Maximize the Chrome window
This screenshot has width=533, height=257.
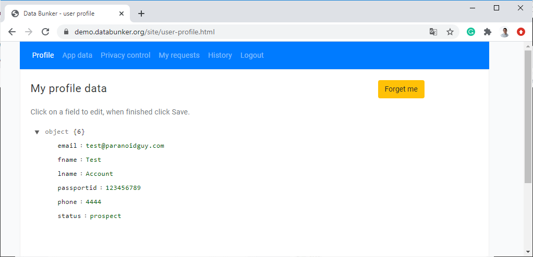tap(496, 8)
